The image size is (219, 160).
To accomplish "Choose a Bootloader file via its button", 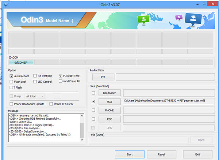I will [109, 93].
